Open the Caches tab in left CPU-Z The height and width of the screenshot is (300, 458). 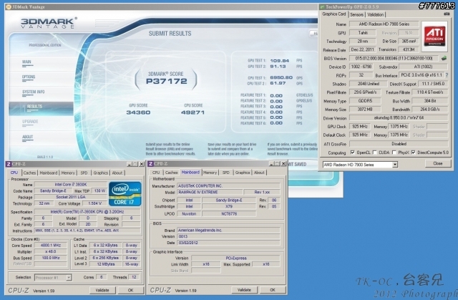point(29,173)
